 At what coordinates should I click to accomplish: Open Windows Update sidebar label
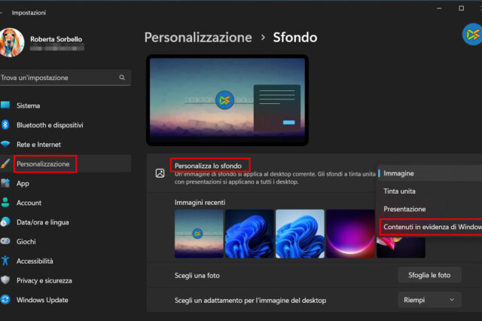(42, 300)
